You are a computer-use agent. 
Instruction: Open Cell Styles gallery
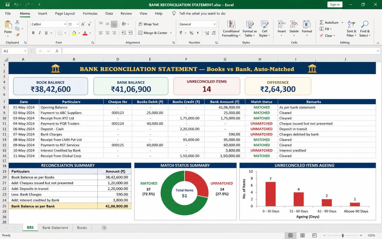264,29
